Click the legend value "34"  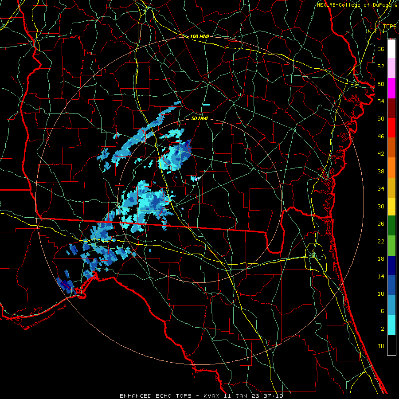[381, 189]
